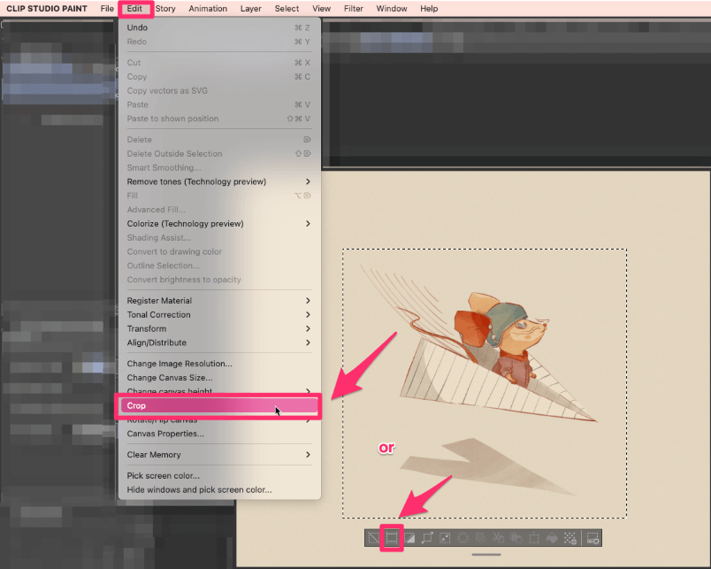Open the Animation menu in the menu bar
The width and height of the screenshot is (711, 569).
click(208, 8)
